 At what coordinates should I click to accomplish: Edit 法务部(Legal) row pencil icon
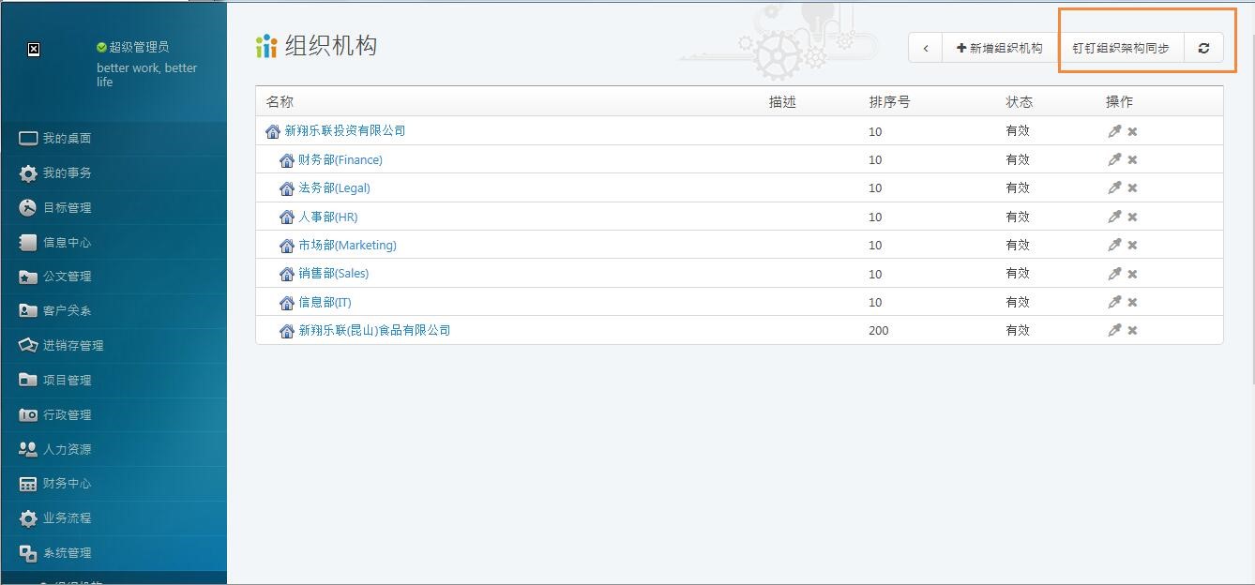coord(1114,187)
